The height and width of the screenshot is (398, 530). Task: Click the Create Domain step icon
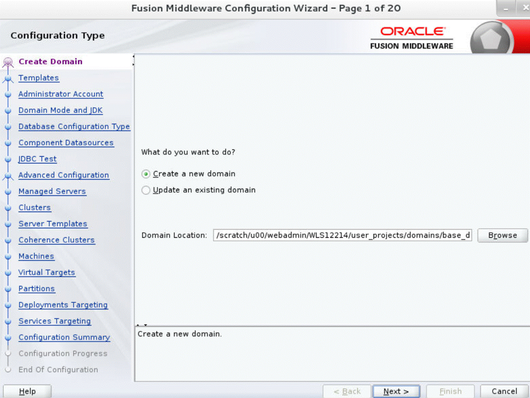(8, 61)
